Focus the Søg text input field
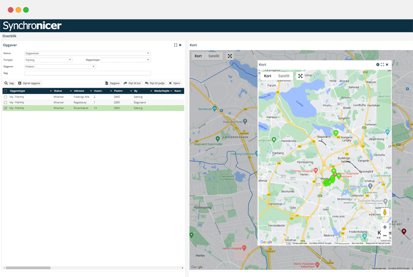413x277 pixels. click(87, 73)
